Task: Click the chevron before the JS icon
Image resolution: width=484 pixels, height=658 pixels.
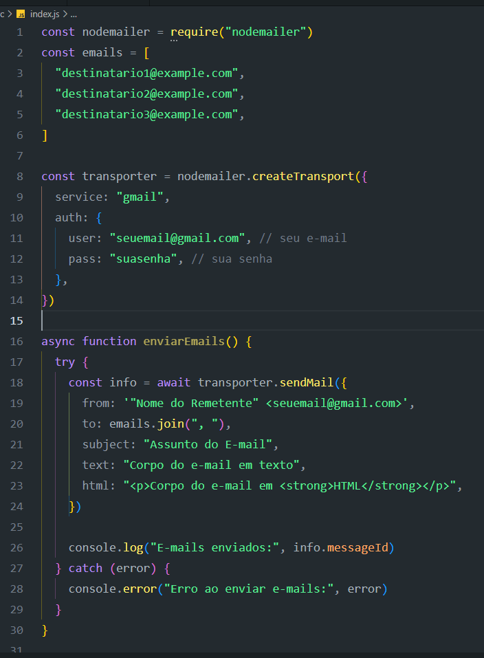Action: click(x=9, y=14)
